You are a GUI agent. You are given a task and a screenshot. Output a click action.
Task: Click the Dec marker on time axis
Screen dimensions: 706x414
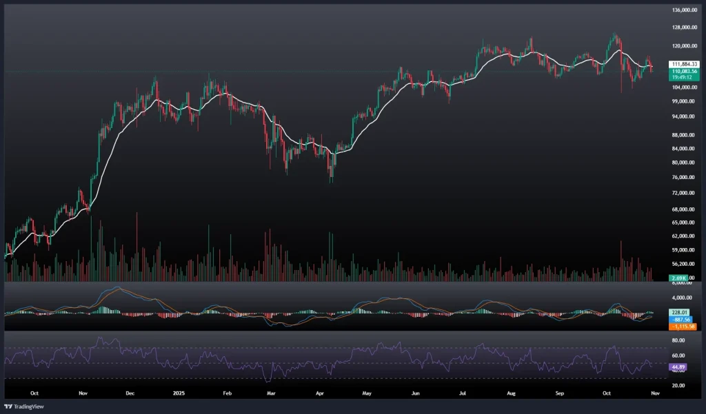pos(131,393)
